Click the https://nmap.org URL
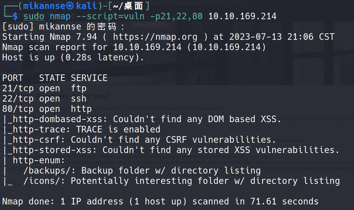Screen dimensions: 354x210 [155, 37]
